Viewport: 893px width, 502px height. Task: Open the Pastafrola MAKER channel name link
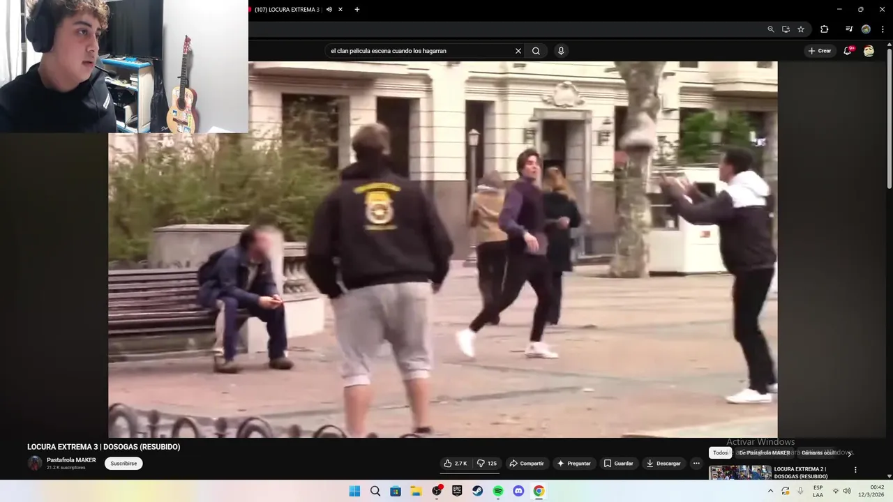coord(71,460)
